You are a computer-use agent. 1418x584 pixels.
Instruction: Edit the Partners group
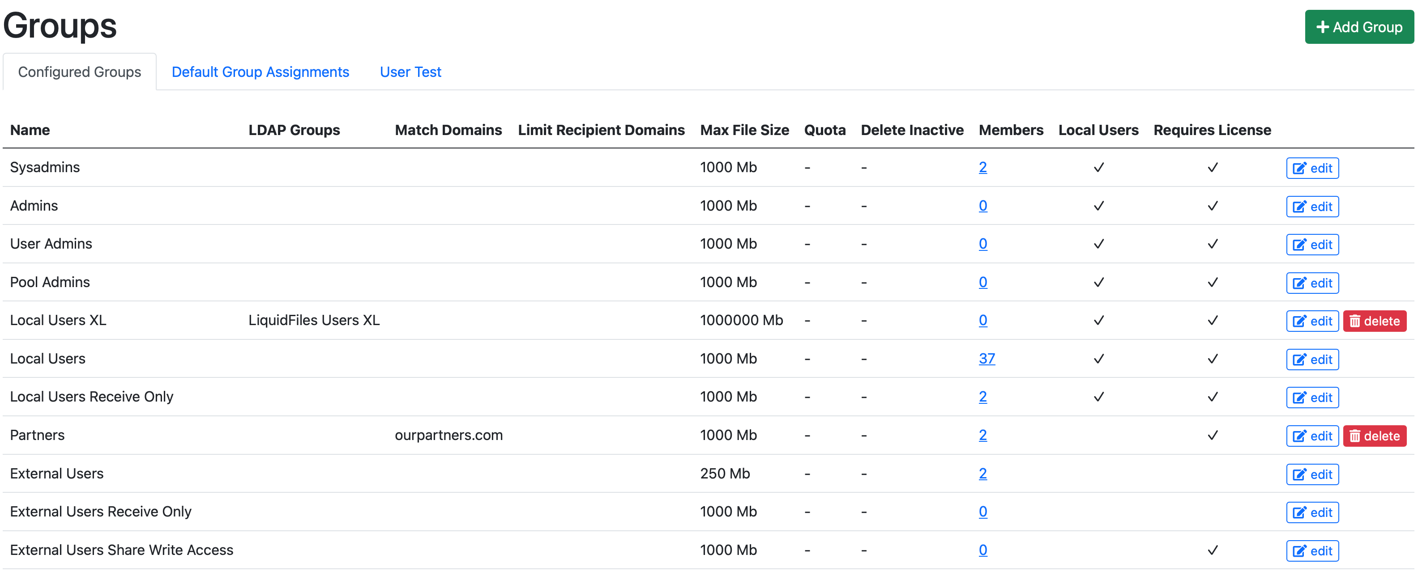[1312, 436]
